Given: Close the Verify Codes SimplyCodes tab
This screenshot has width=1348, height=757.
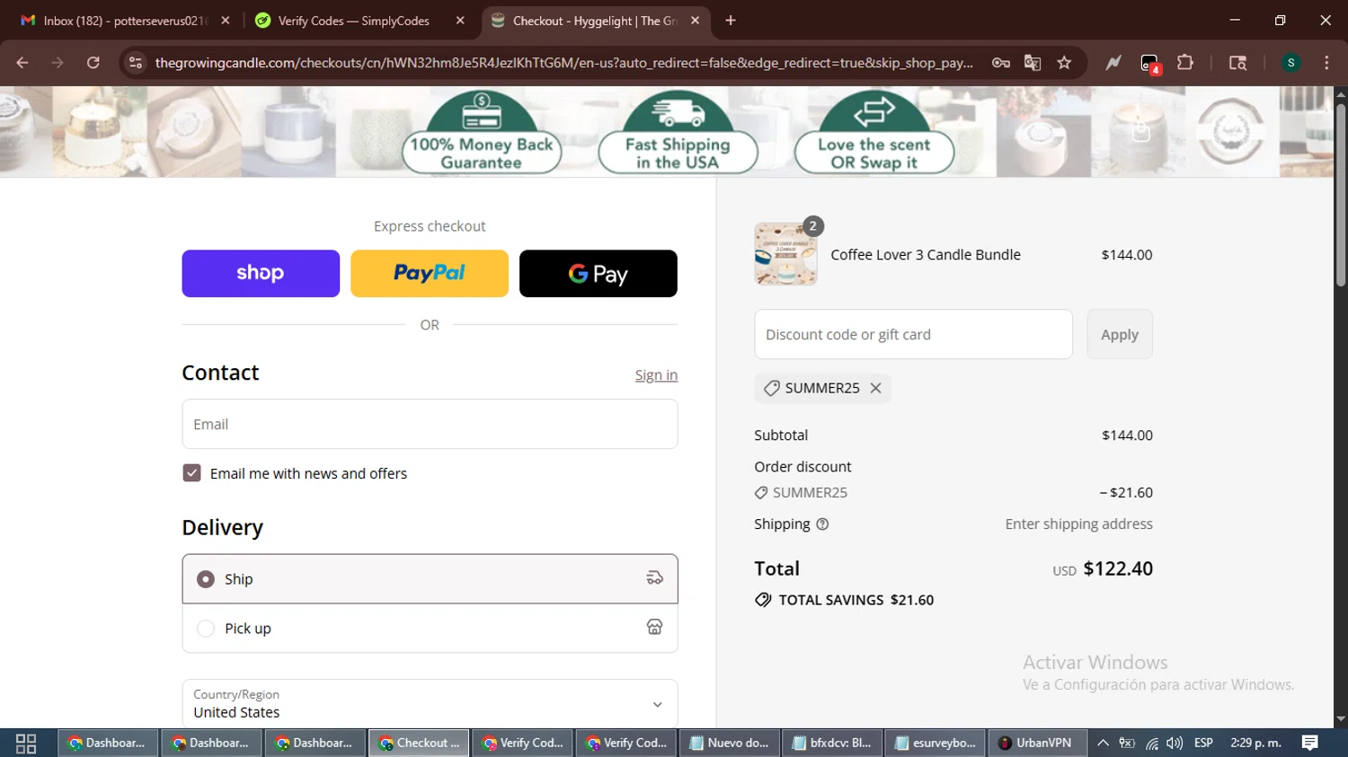Looking at the screenshot, I should [x=460, y=21].
